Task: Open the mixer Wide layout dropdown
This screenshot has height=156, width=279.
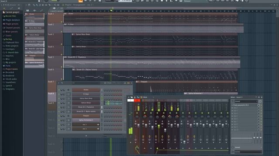Action: tap(148, 97)
